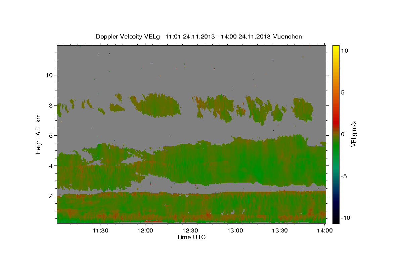This screenshot has width=403, height=268.
Task: Select the 'Muenchen' location text in title
Action: (x=287, y=37)
